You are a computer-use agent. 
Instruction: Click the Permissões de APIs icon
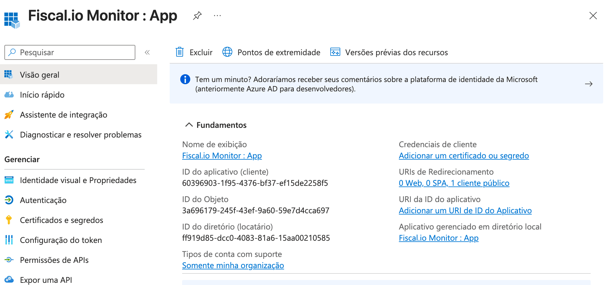[x=9, y=260]
